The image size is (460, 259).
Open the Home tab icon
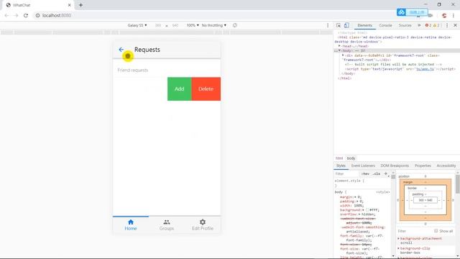131,222
